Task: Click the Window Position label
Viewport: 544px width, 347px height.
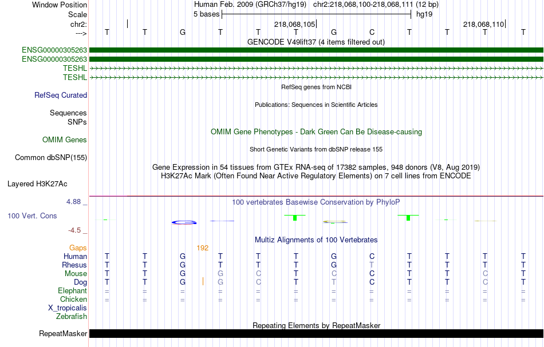Action: (x=60, y=5)
